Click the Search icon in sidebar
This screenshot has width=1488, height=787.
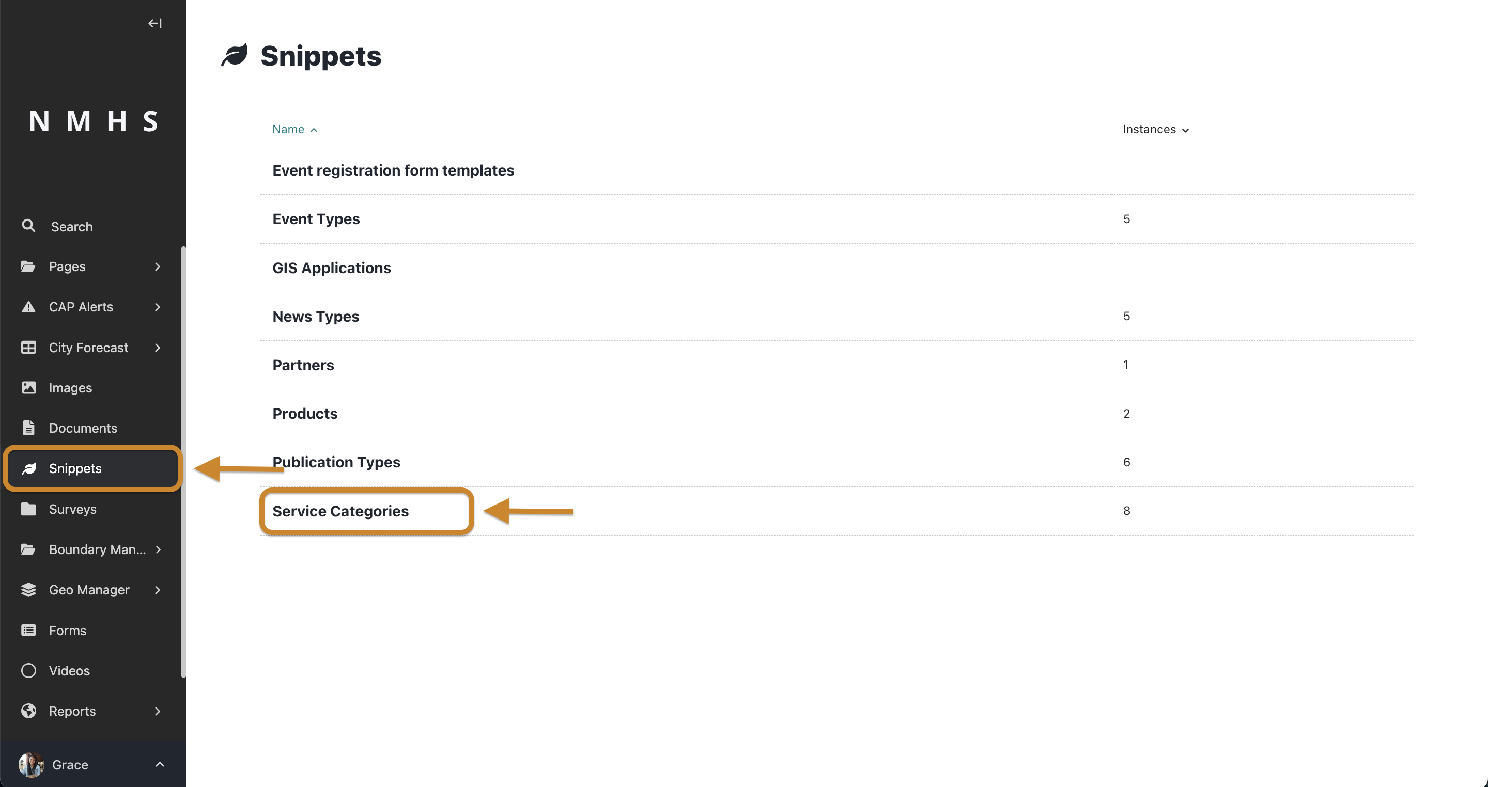point(27,225)
